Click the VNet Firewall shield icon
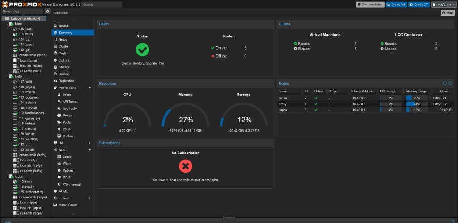This screenshot has height=223, width=458. (x=59, y=184)
